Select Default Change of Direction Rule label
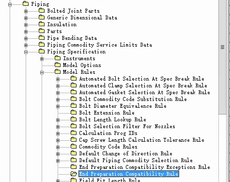Viewport: 230px width, 182px height. pos(125,153)
